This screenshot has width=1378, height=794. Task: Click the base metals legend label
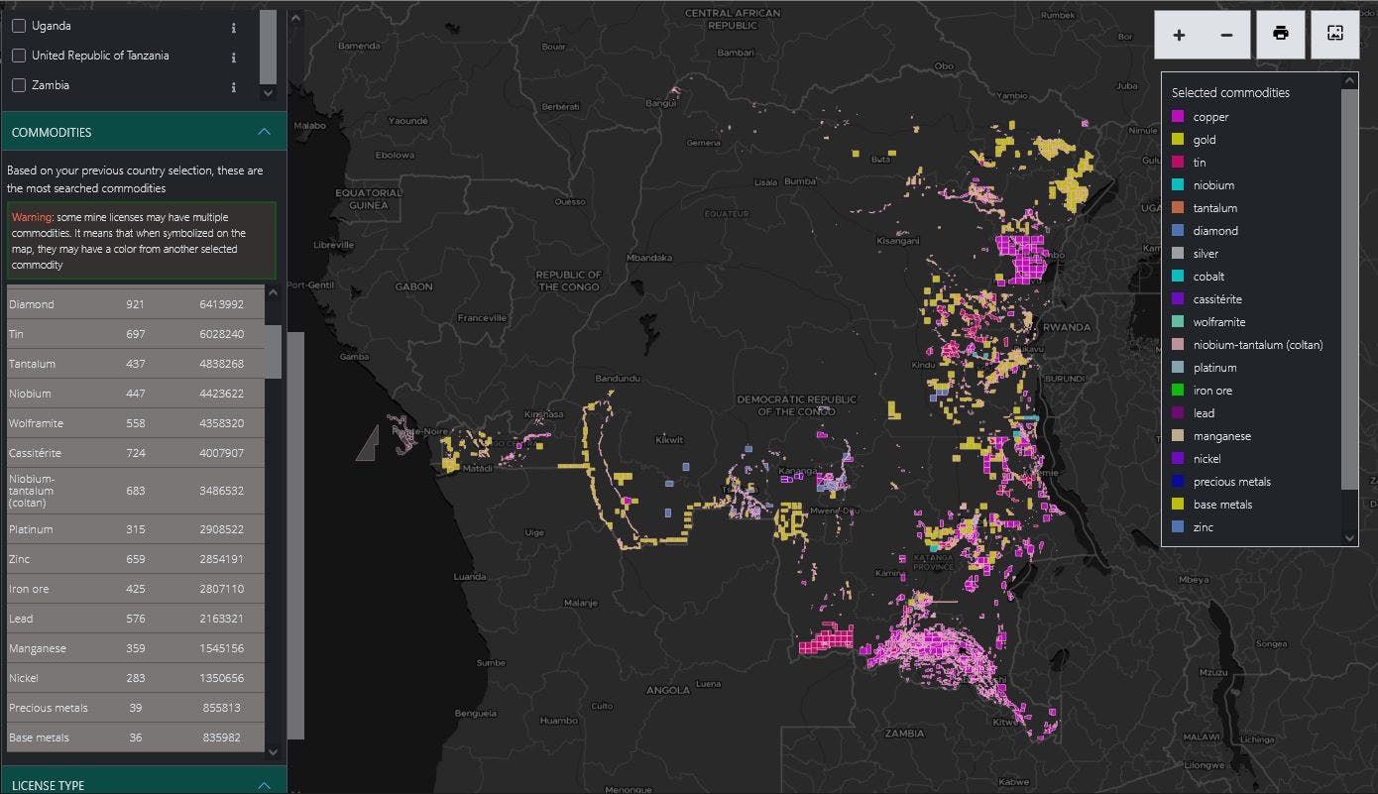pyautogui.click(x=1222, y=505)
